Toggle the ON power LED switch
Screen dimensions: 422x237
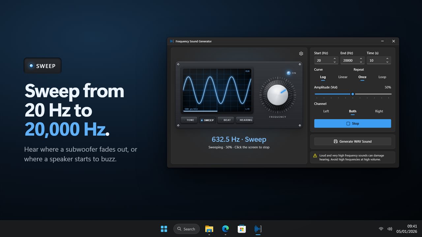288,73
